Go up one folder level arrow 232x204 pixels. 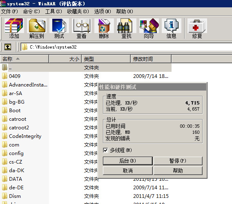point(8,47)
